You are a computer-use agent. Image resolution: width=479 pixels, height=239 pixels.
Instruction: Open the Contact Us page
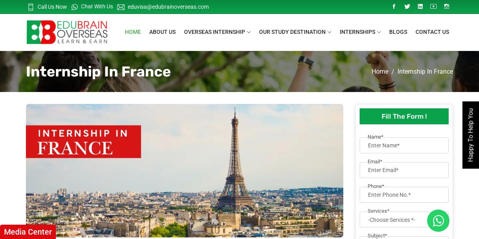[432, 32]
